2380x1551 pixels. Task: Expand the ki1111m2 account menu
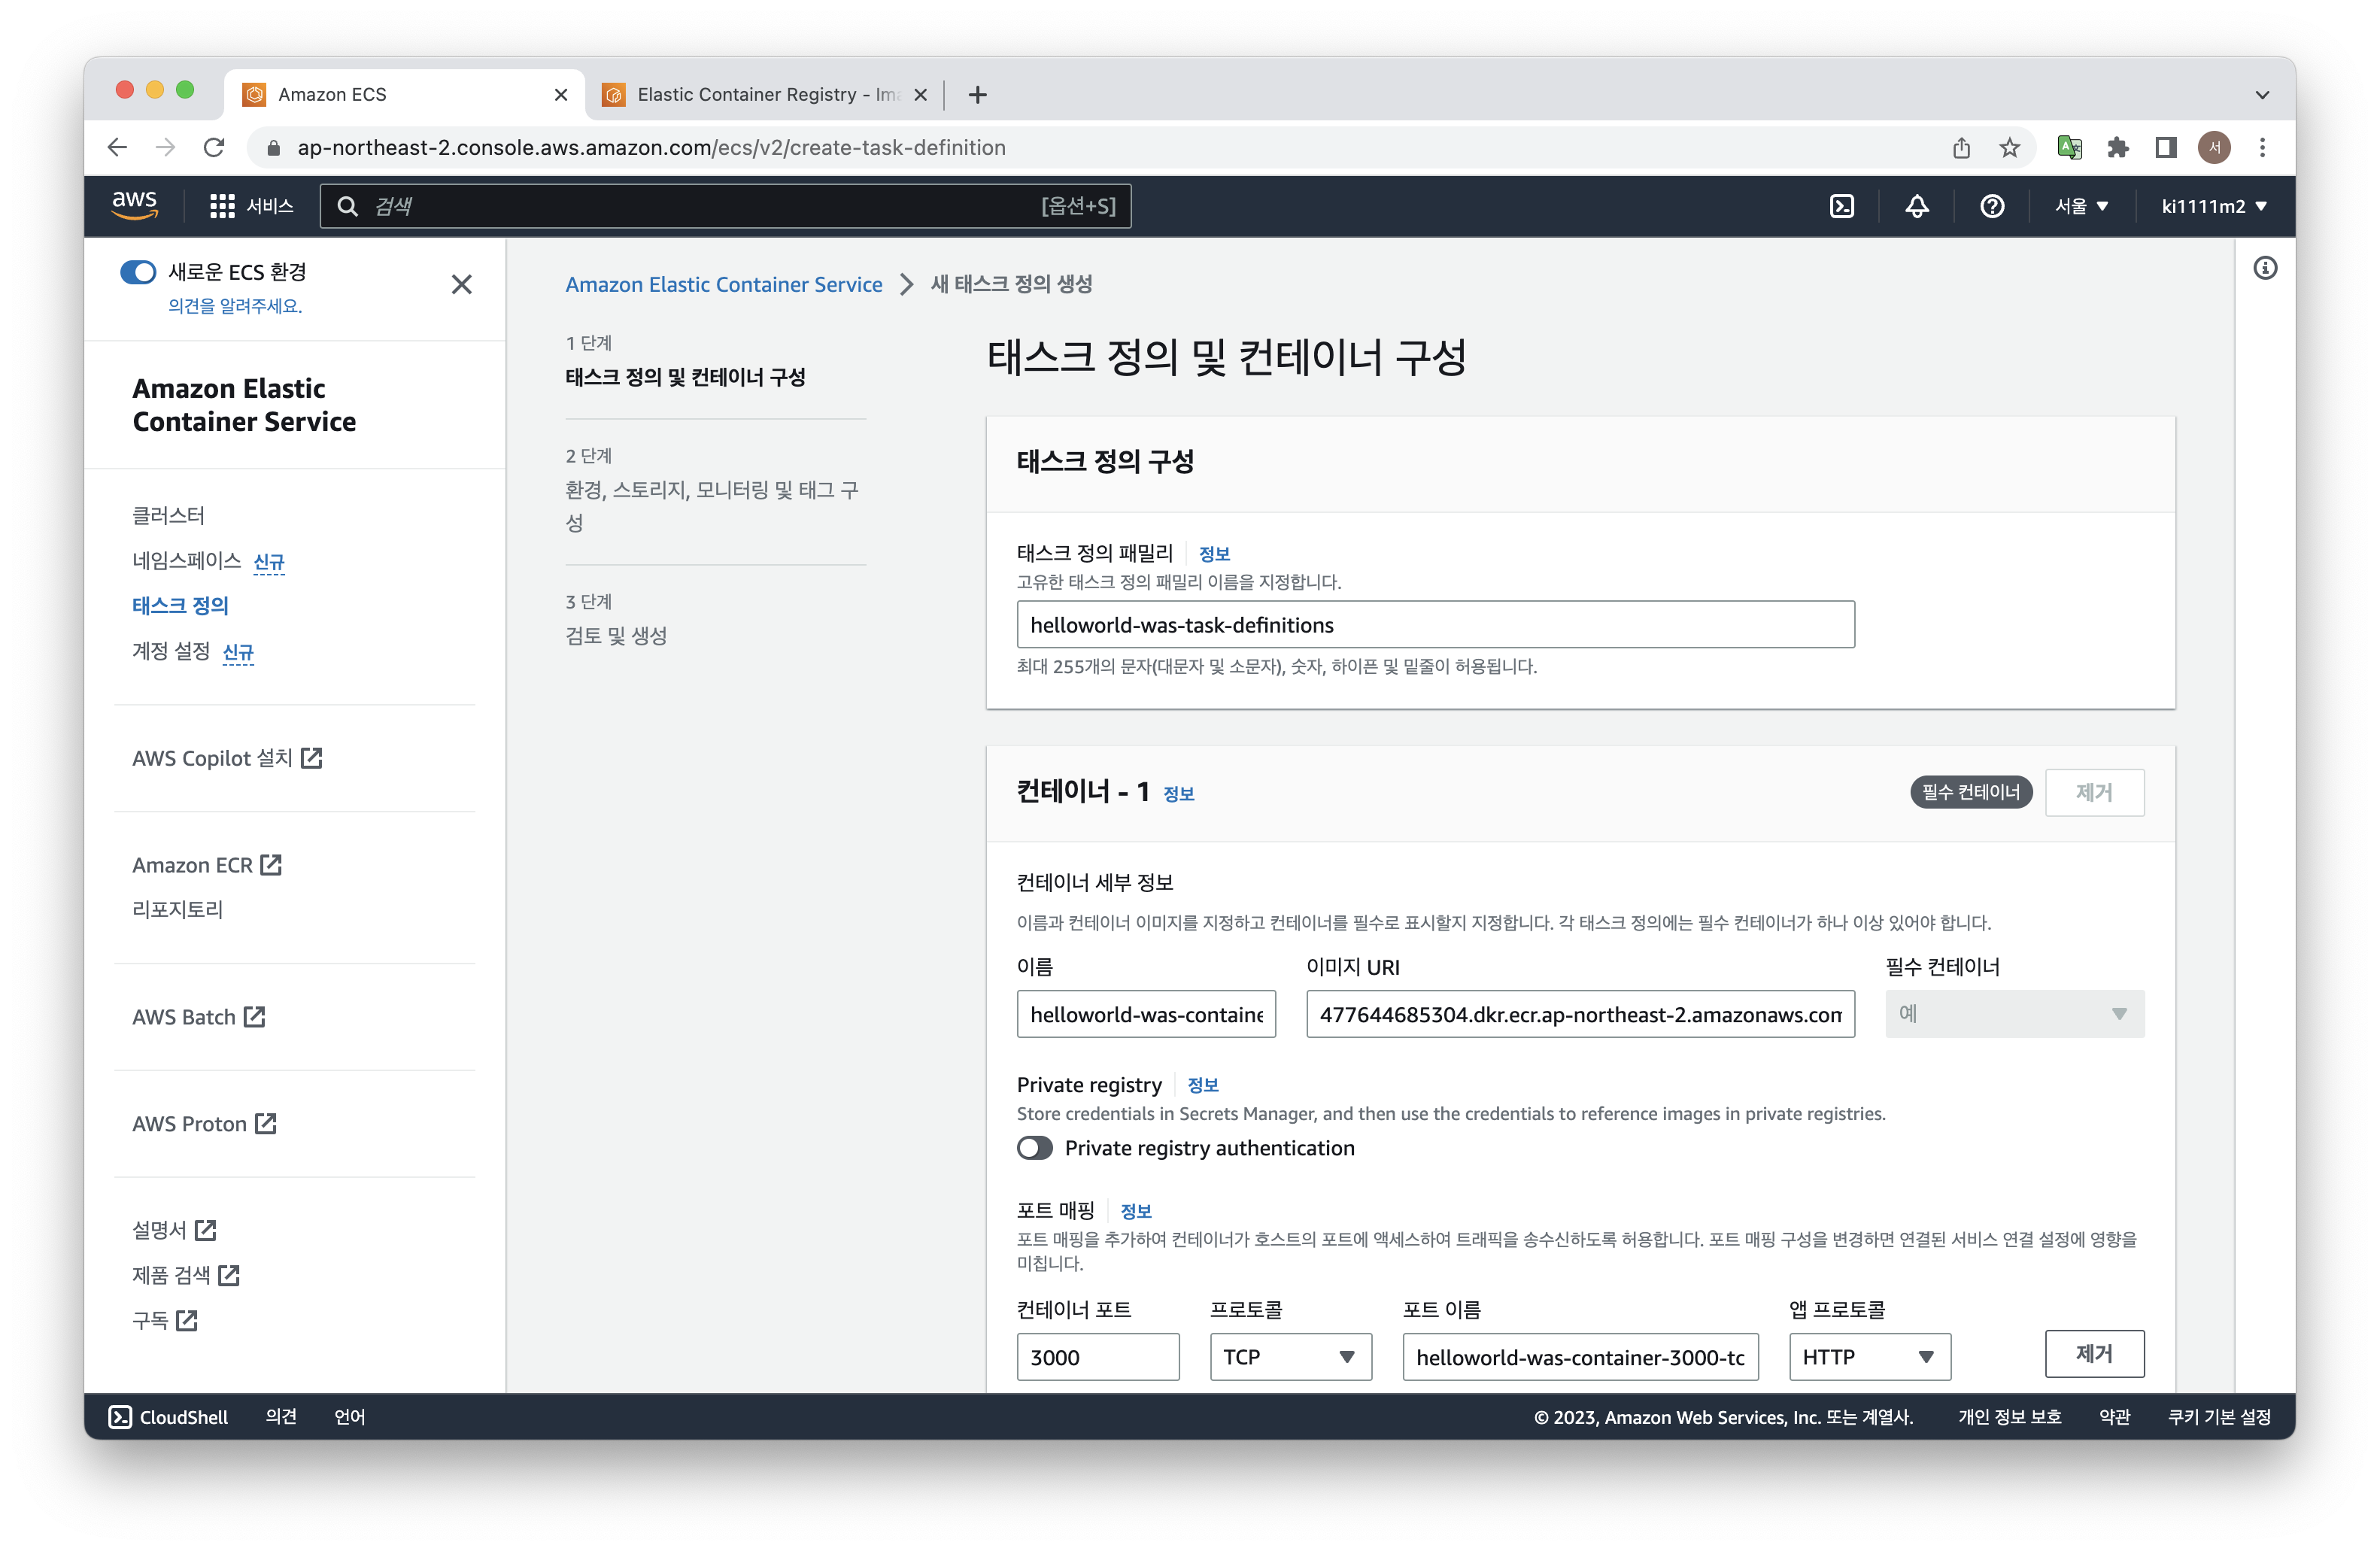point(2213,206)
